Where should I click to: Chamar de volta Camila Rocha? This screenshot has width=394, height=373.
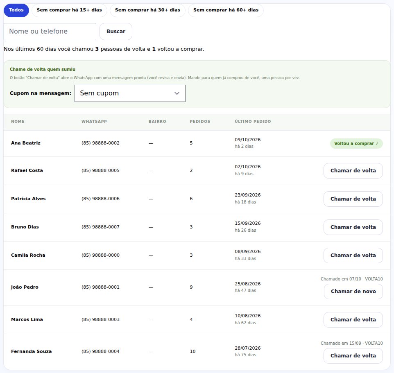point(353,255)
